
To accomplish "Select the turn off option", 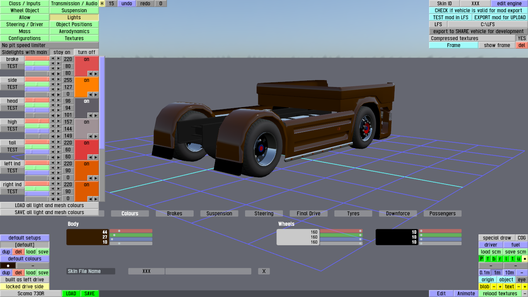I will 87,52.
